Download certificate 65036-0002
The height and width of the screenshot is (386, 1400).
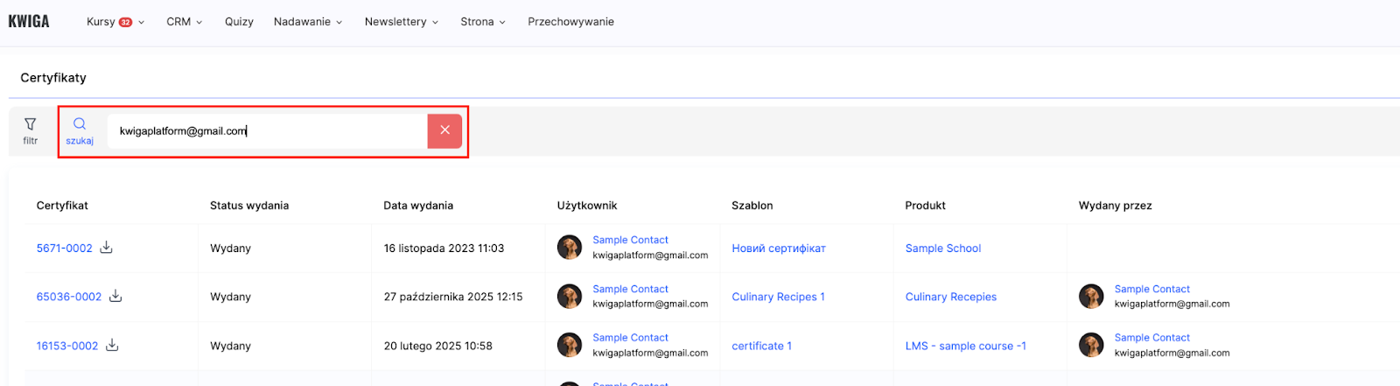coord(115,297)
